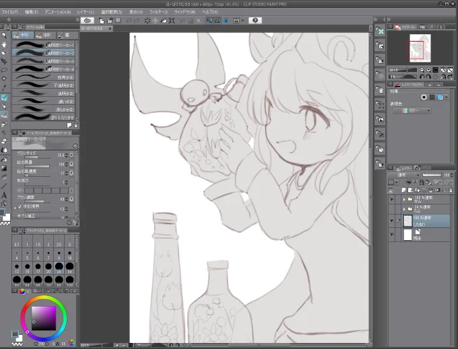Pick brush size preset 0.7
458x349 pixels.
17,242
